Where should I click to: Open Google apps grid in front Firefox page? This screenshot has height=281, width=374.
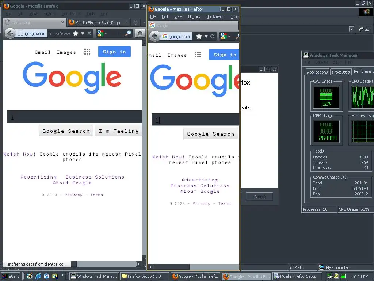198,55
